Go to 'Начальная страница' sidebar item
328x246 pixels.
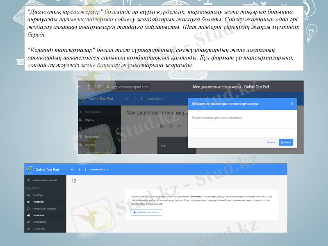(44, 208)
